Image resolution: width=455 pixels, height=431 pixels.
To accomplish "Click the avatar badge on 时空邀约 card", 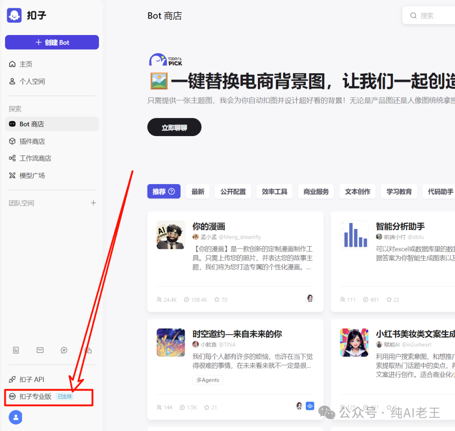I will [x=299, y=406].
